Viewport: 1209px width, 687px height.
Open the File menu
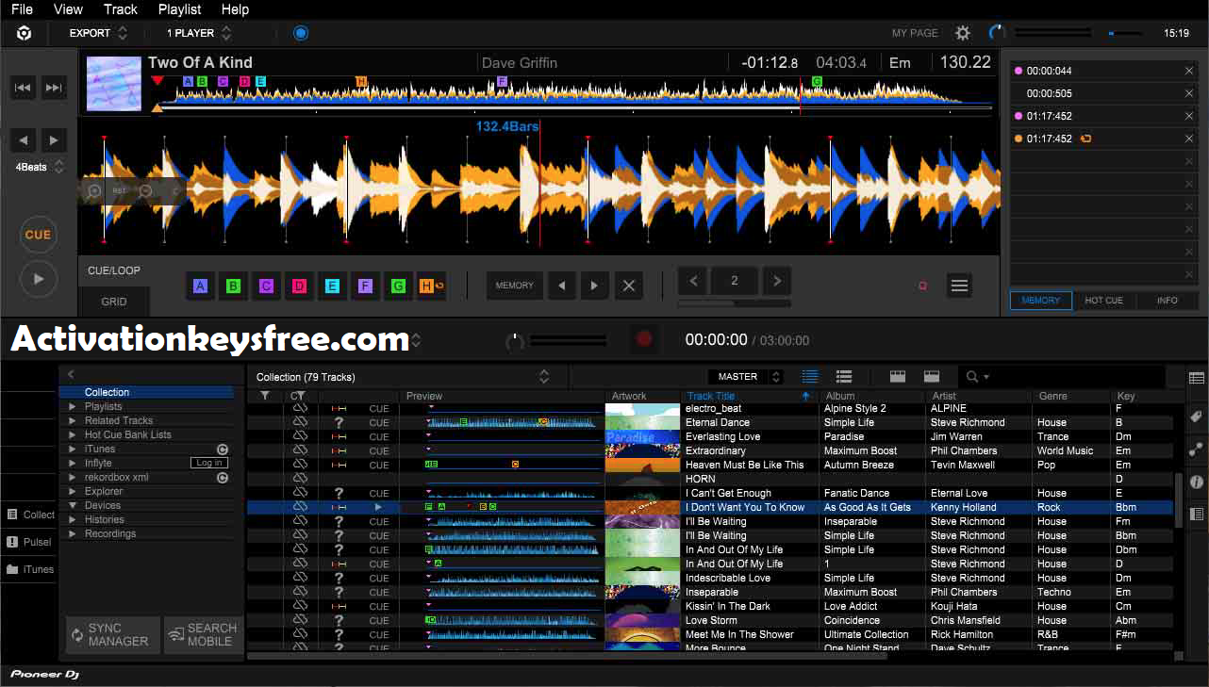tap(22, 9)
